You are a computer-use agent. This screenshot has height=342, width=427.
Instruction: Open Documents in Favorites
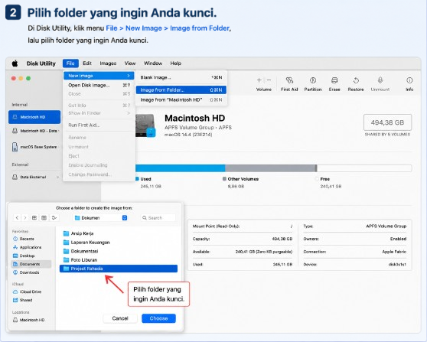(31, 264)
